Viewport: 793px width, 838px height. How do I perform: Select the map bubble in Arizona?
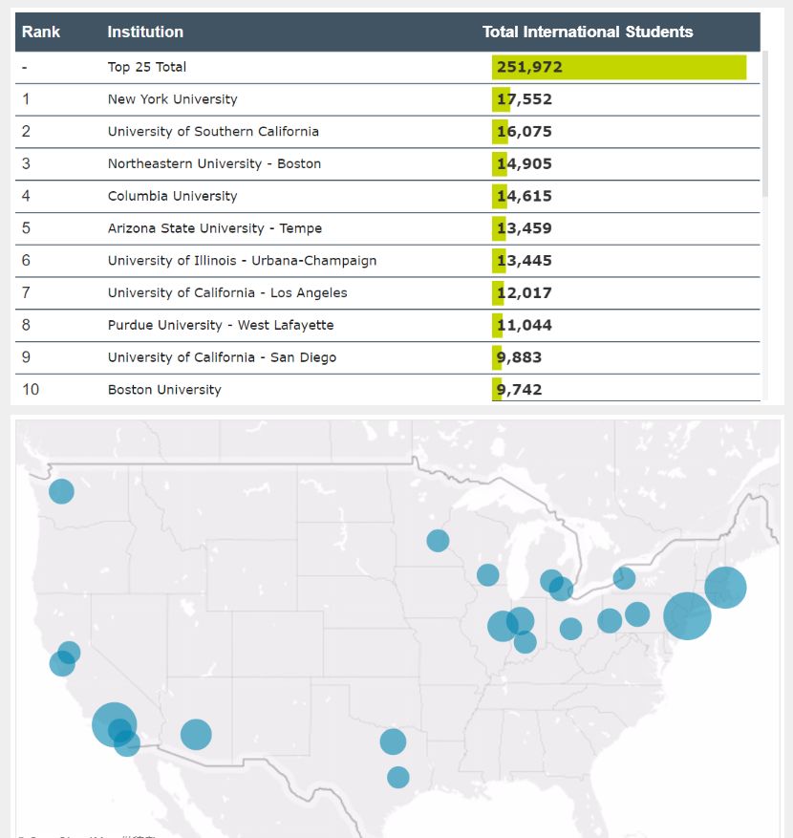[196, 734]
